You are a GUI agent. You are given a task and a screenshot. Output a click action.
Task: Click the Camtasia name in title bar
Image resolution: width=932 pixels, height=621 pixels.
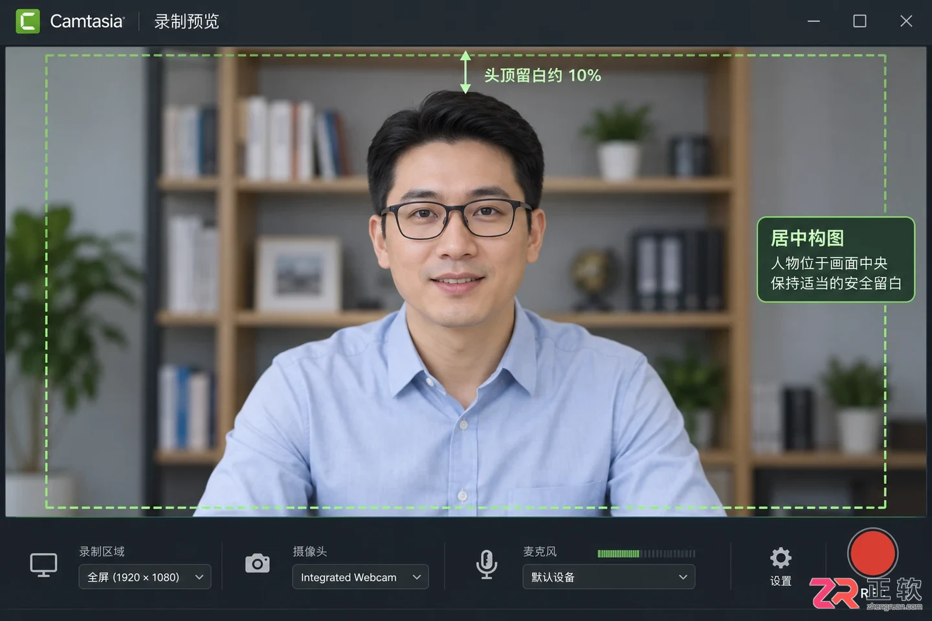[x=87, y=21]
